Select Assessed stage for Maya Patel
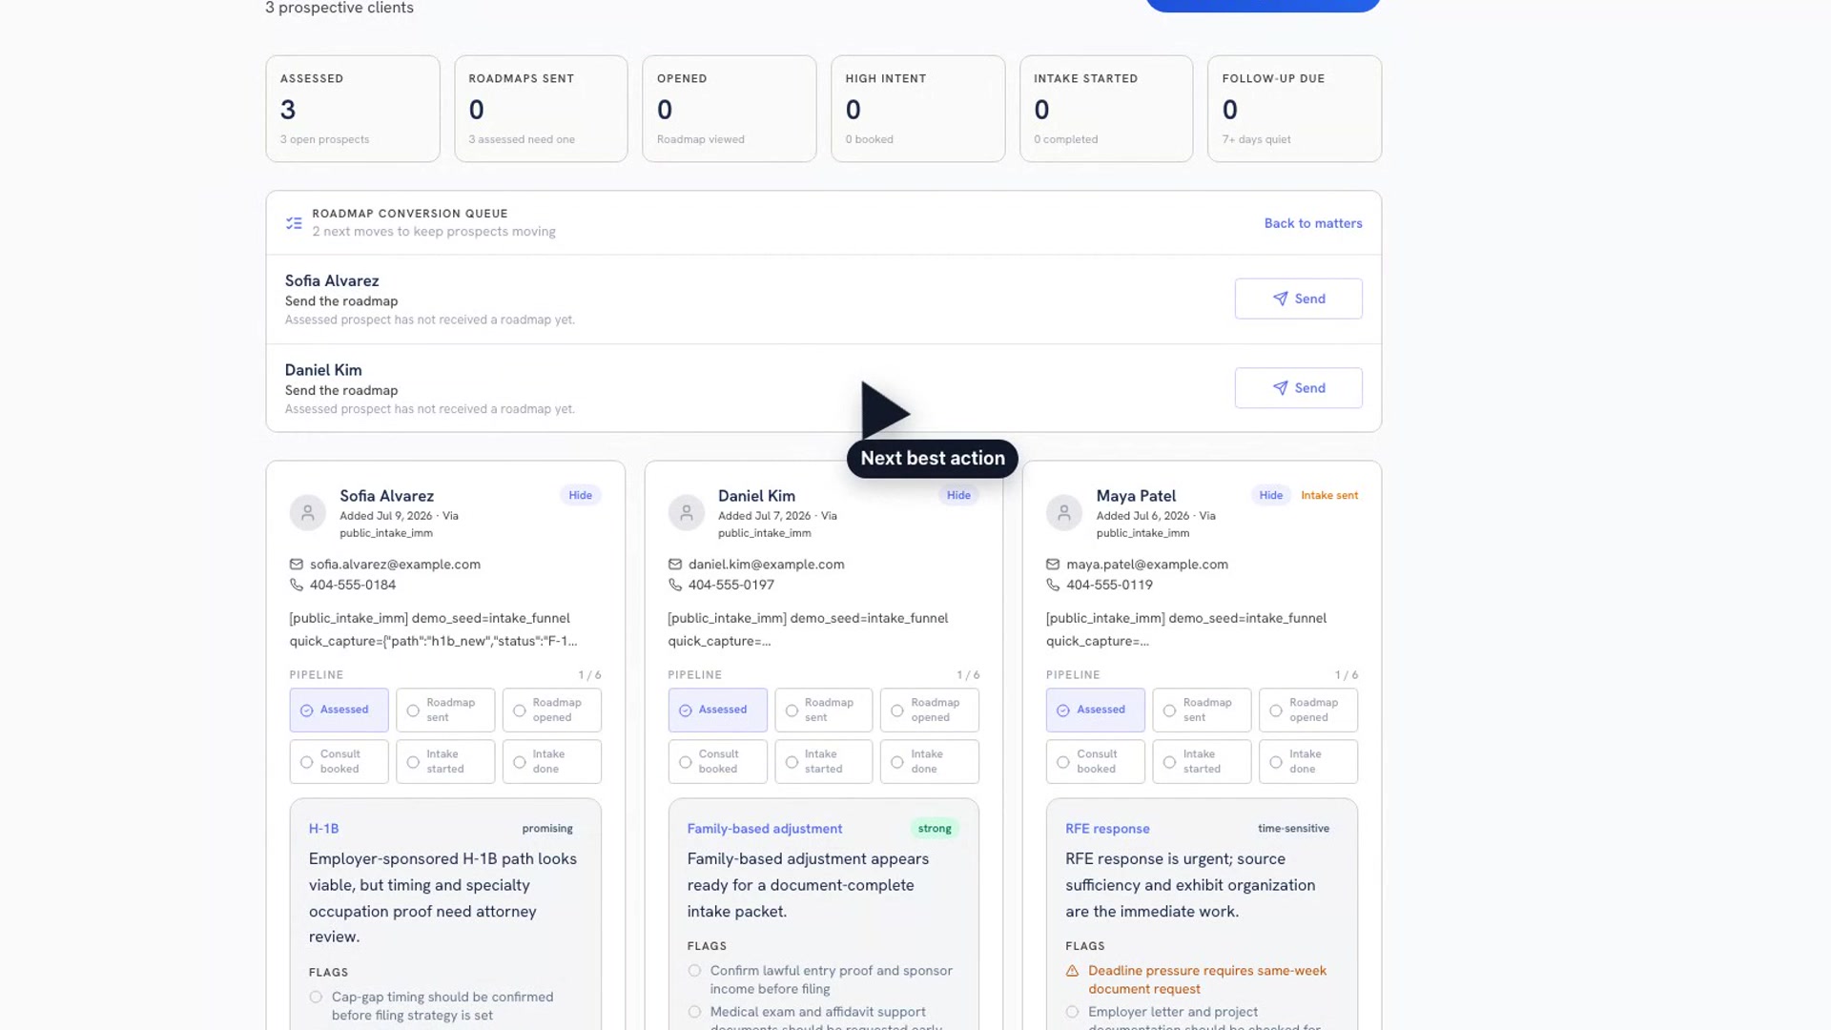Screen dimensions: 1831x1030 point(1095,710)
